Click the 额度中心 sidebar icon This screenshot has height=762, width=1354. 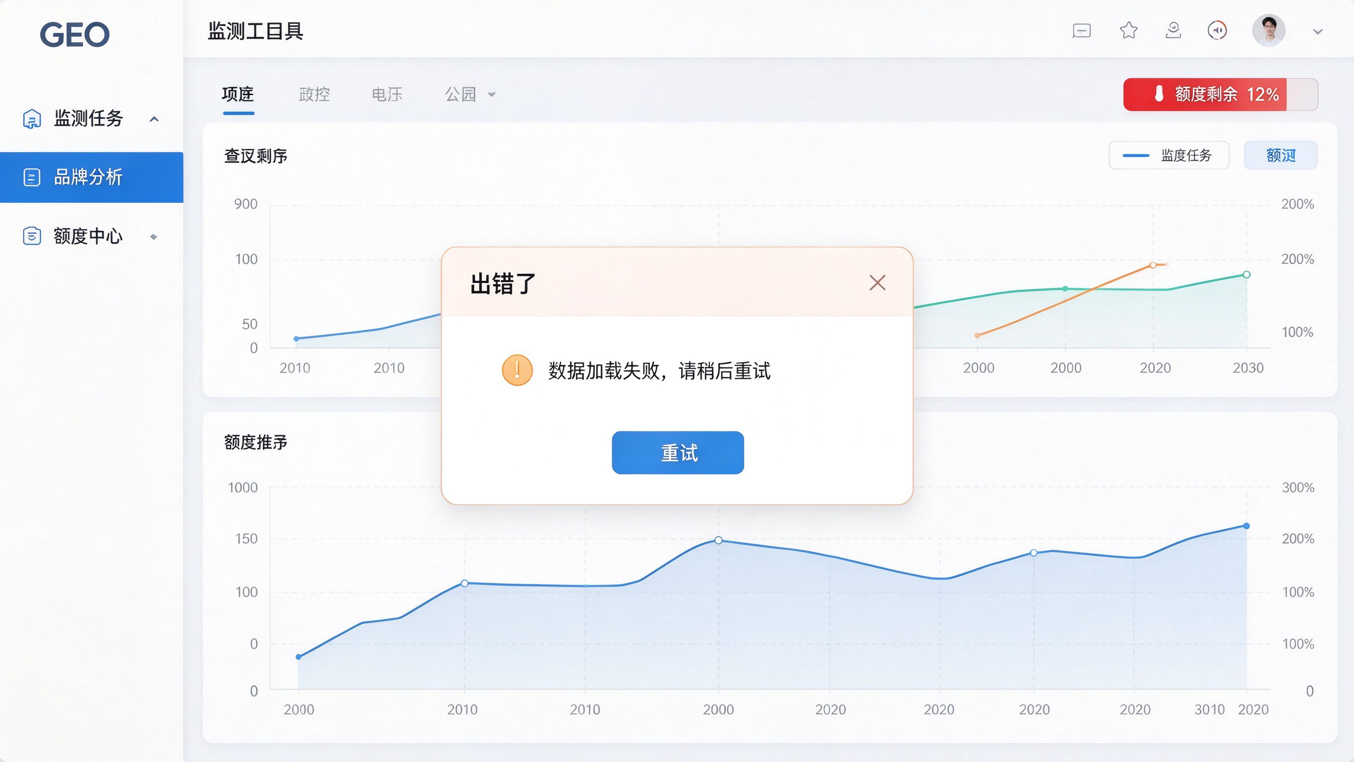(x=32, y=236)
